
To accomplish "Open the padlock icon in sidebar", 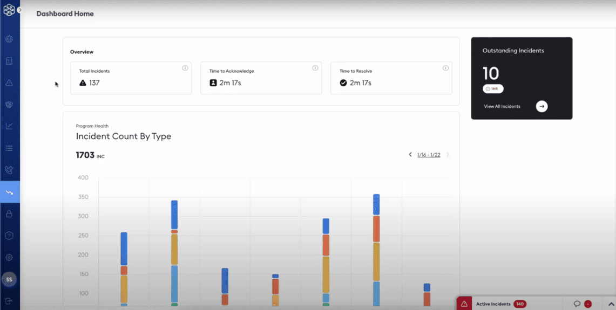I will click(x=9, y=213).
